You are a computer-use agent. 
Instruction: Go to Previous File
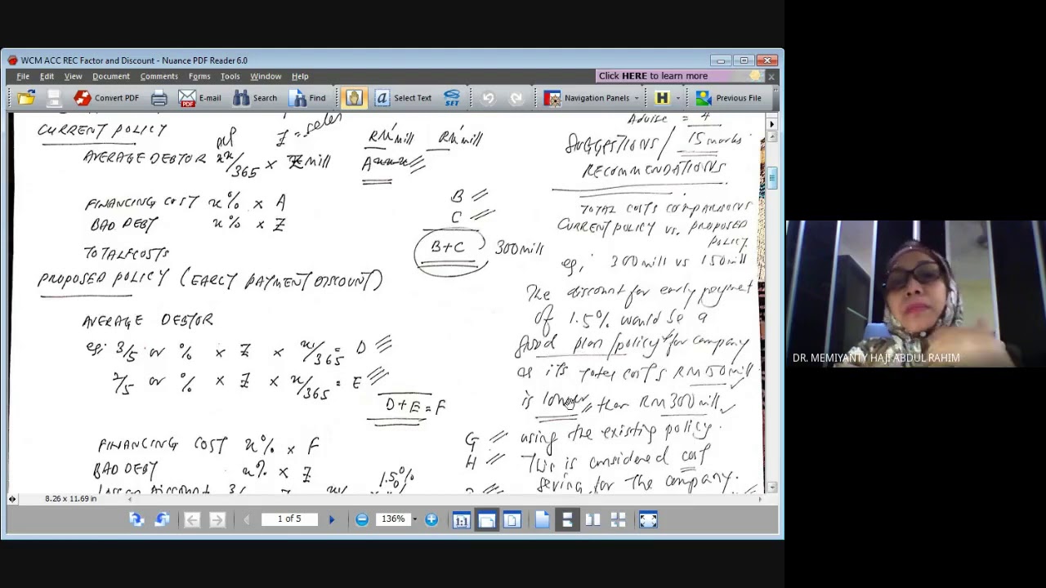[729, 98]
